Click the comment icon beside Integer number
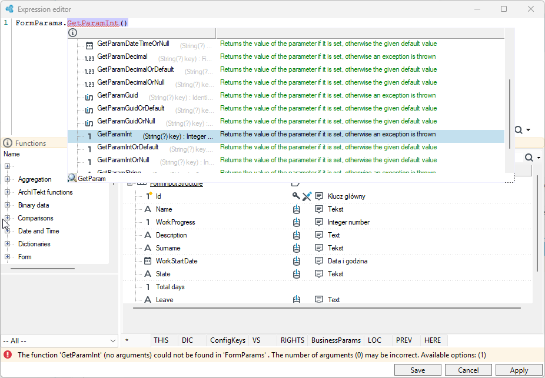The image size is (545, 378). point(319,222)
